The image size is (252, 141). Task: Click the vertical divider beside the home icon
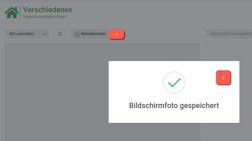pos(20,13)
